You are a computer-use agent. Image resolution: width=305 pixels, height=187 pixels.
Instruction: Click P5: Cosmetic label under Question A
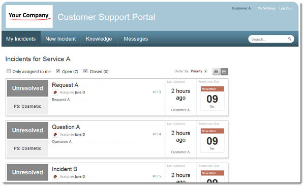tap(27, 148)
